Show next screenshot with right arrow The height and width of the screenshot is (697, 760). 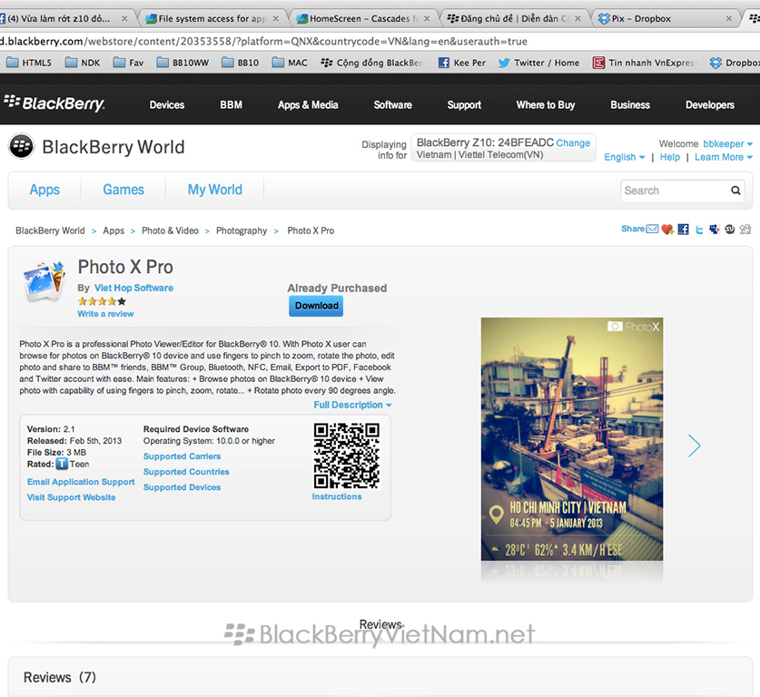tap(694, 446)
